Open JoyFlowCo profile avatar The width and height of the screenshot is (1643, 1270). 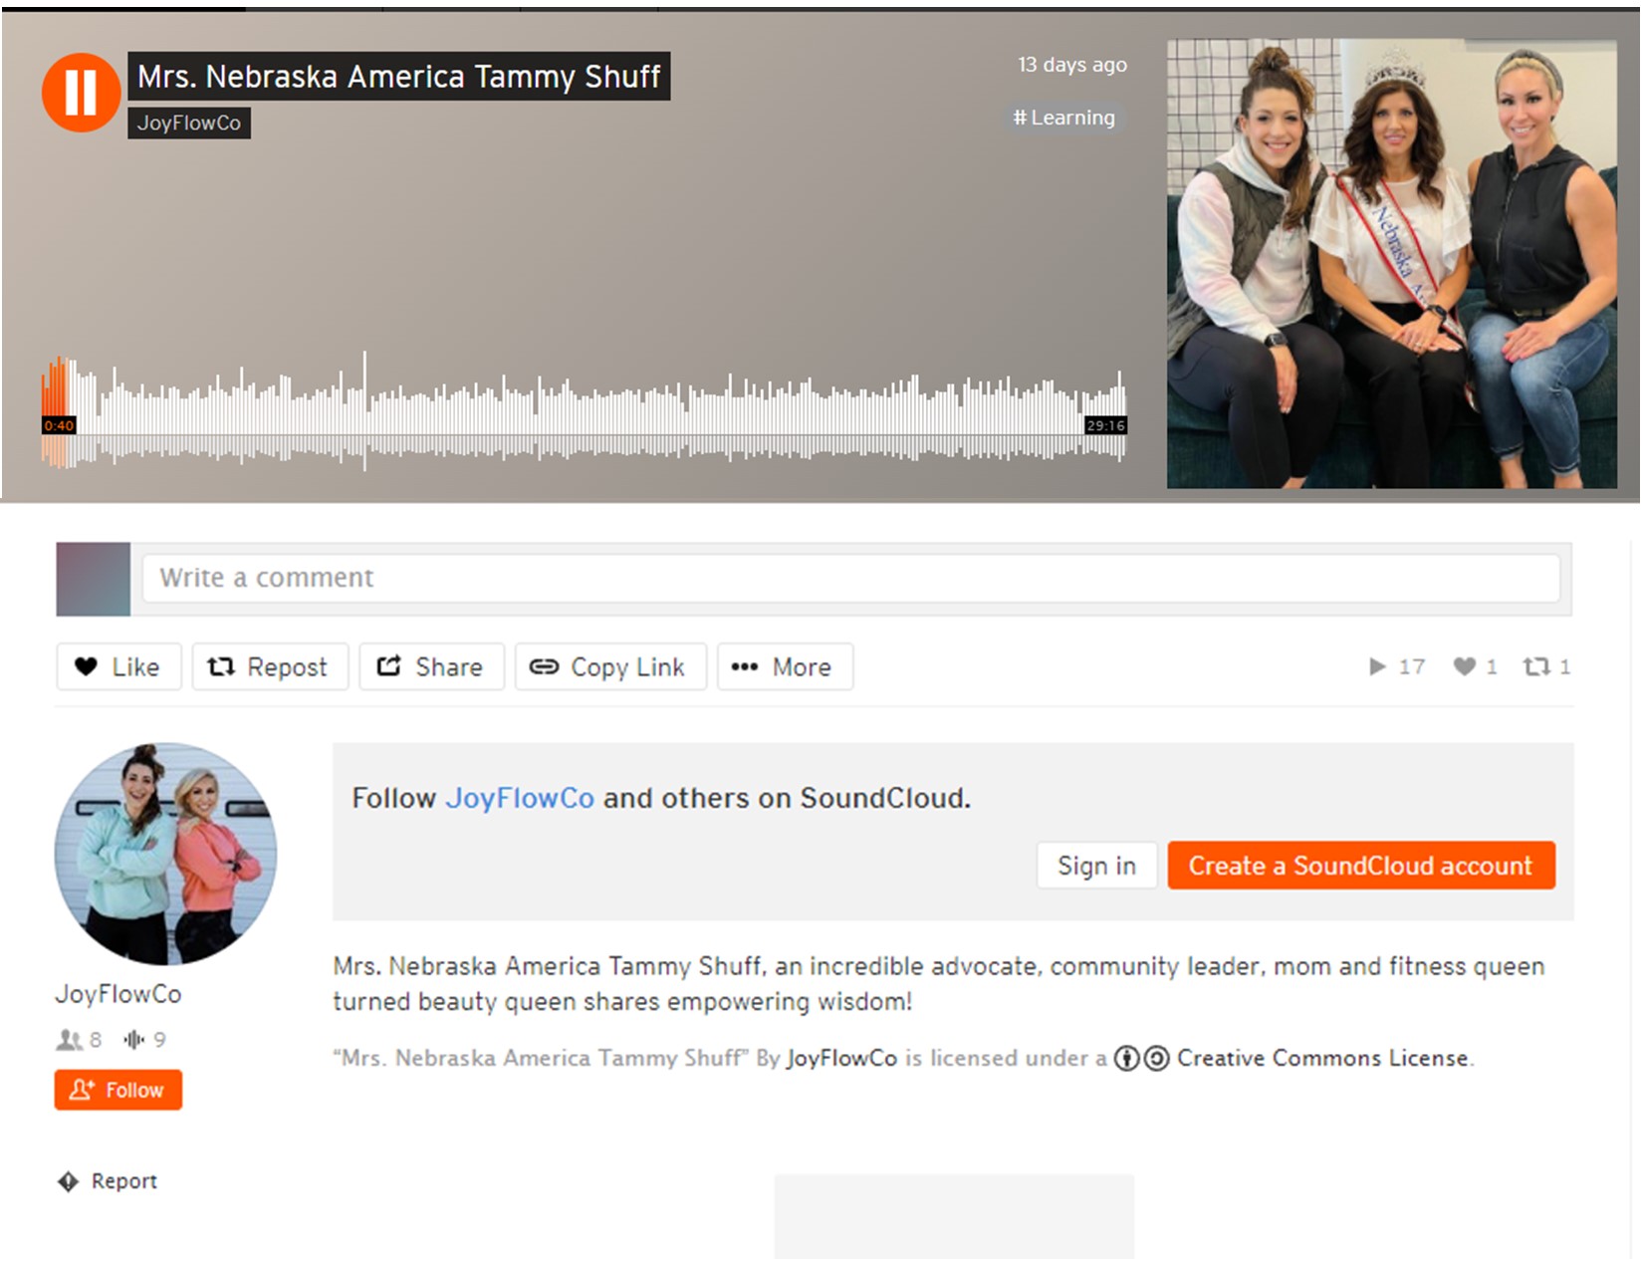click(165, 854)
